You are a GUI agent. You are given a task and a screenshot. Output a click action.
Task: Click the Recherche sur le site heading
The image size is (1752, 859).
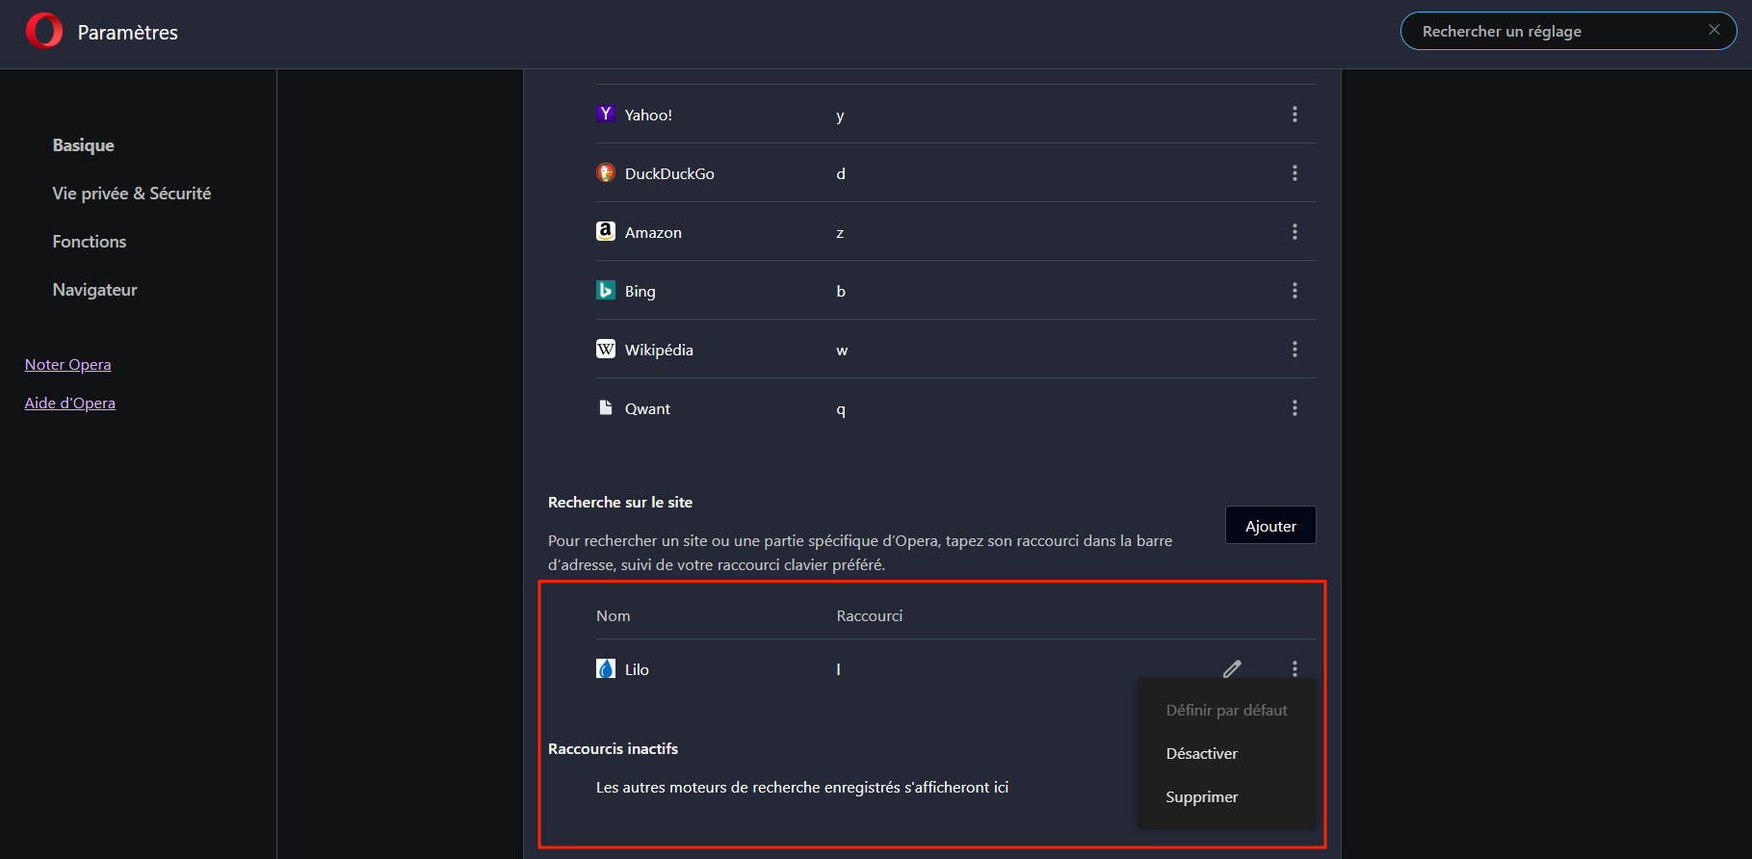620,503
